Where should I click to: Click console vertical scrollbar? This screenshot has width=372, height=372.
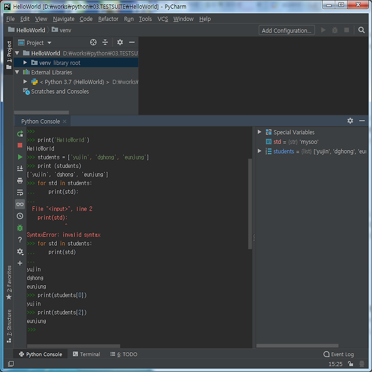250,203
